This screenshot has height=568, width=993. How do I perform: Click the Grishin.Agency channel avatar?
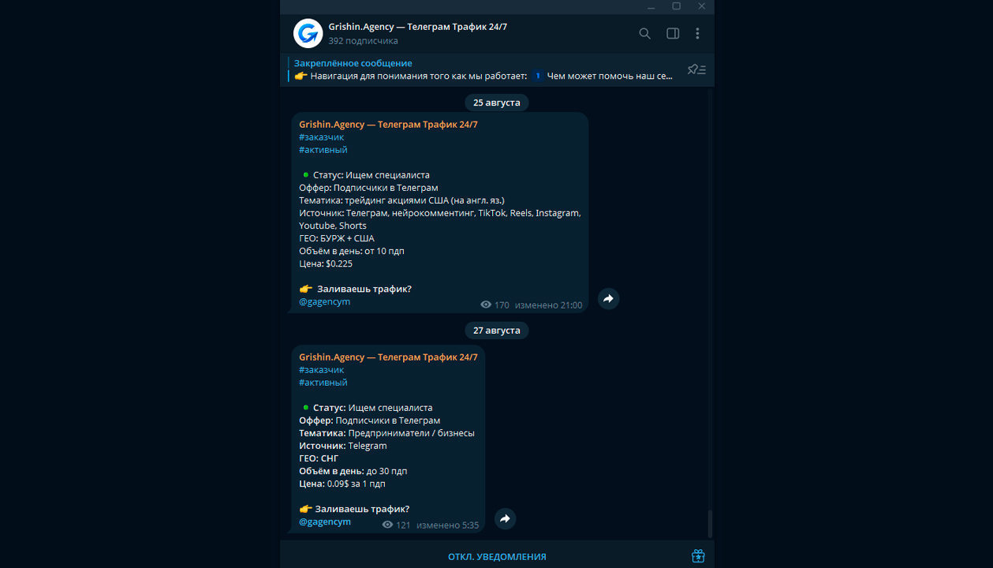(x=308, y=33)
